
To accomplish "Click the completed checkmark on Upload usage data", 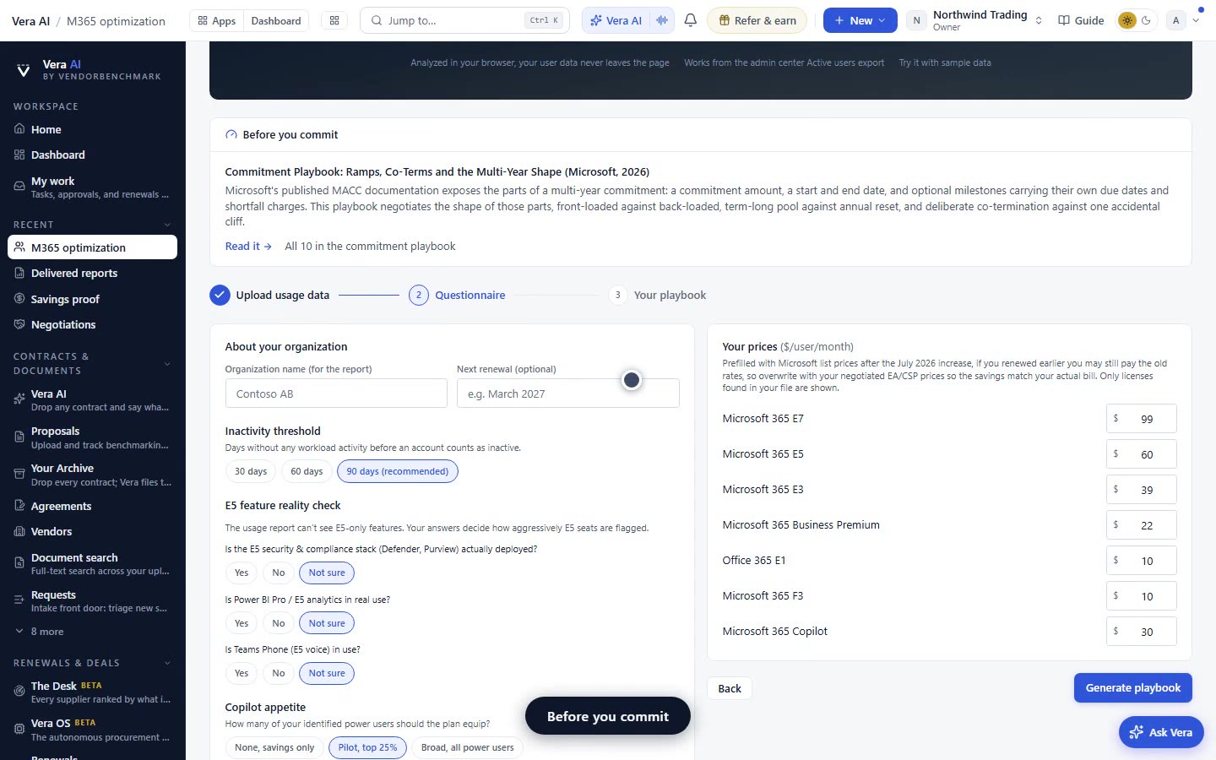I will (x=220, y=295).
